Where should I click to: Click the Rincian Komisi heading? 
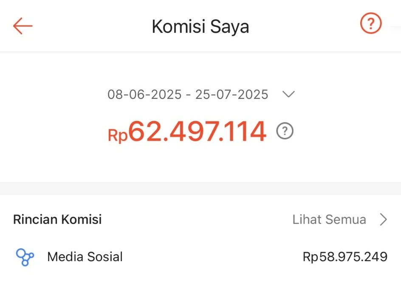coord(57,219)
